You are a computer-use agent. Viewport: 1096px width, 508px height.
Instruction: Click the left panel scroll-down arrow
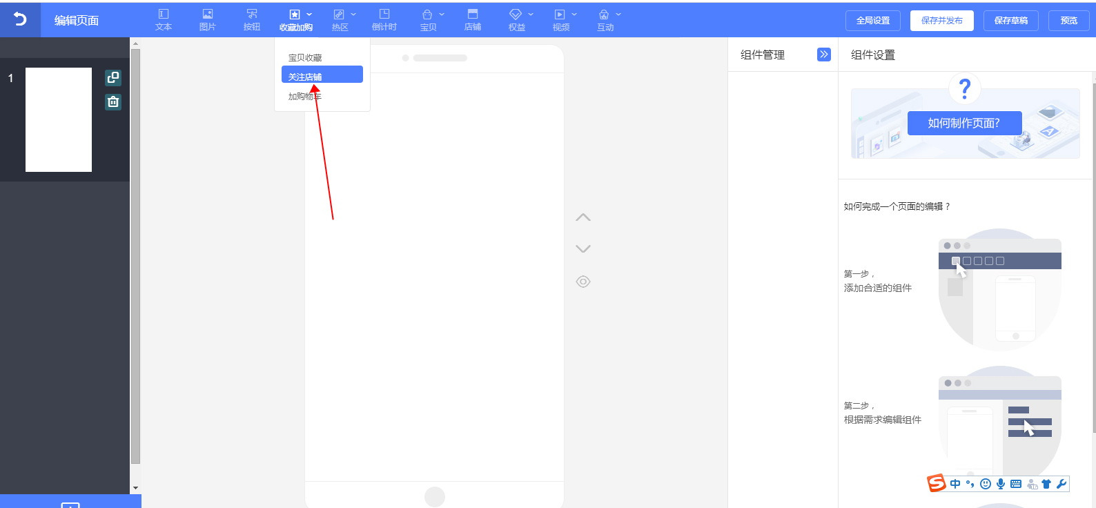[x=135, y=488]
